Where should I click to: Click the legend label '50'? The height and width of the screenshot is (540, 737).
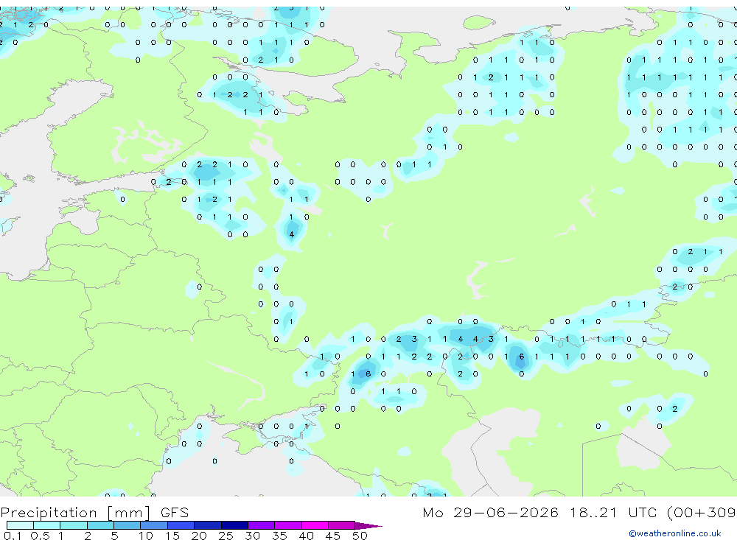pos(360,536)
